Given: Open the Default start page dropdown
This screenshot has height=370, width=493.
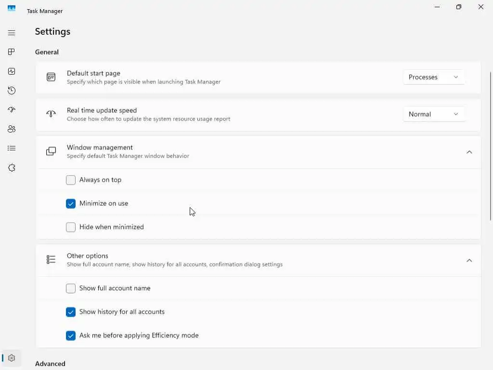Looking at the screenshot, I should click(x=433, y=77).
